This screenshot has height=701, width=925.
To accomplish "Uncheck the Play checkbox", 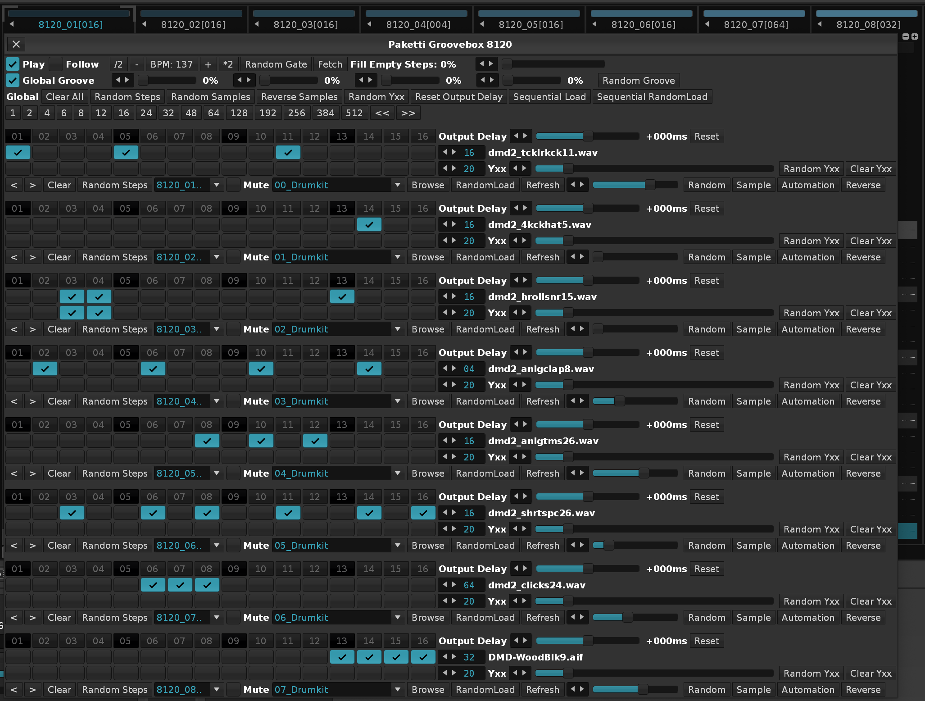I will coord(13,64).
